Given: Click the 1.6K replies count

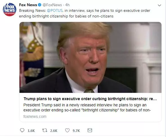Looking at the screenshot, I should pyautogui.click(x=31, y=131).
